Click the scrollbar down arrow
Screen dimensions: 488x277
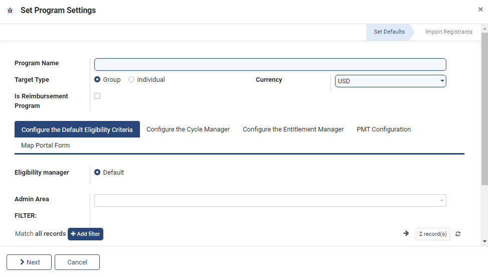point(484,241)
